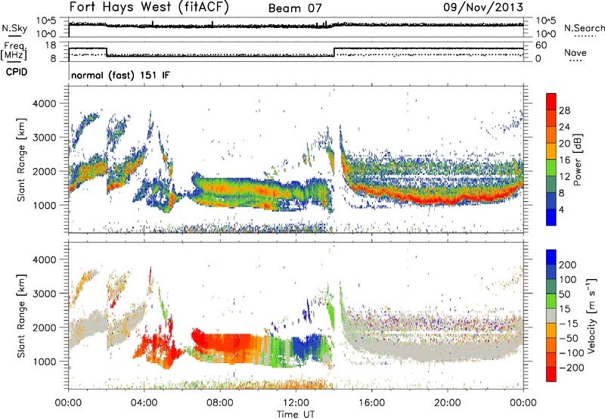
Task: Click the '-100' label on Velocity scale
Action: point(572,353)
